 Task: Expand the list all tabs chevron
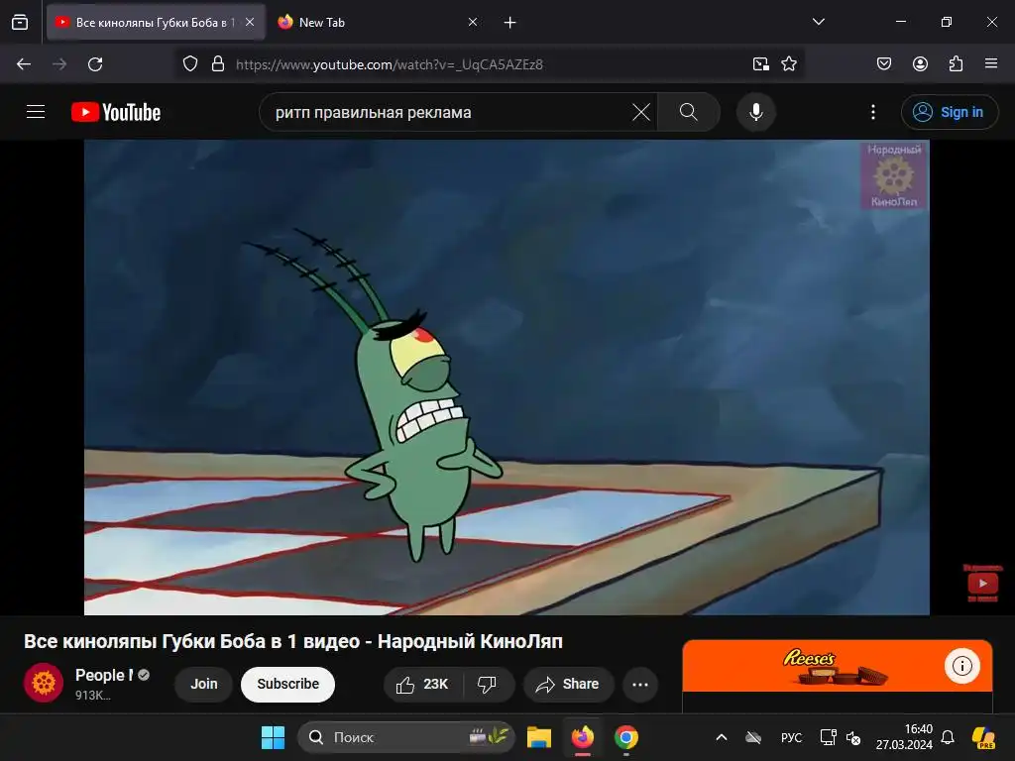pyautogui.click(x=818, y=22)
